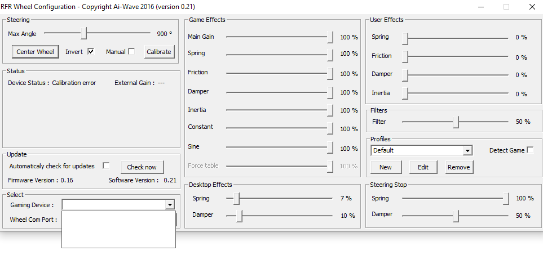Viewport: 543px width, 255px height.
Task: Click the Gaming Device combo box field
Action: (113, 205)
